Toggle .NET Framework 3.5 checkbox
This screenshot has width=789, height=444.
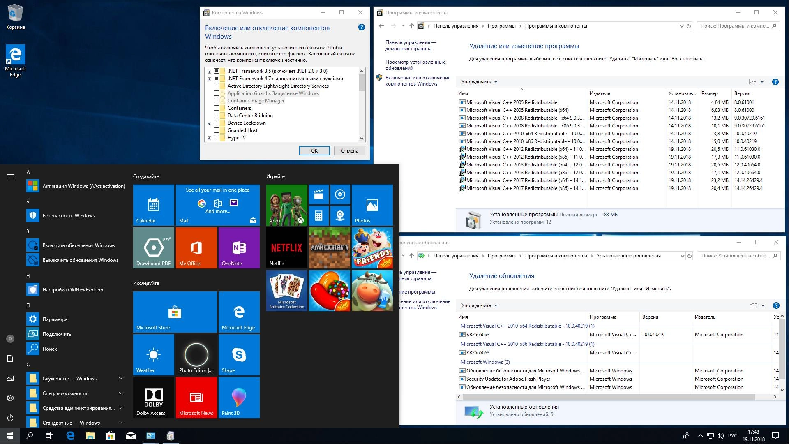[x=217, y=71]
